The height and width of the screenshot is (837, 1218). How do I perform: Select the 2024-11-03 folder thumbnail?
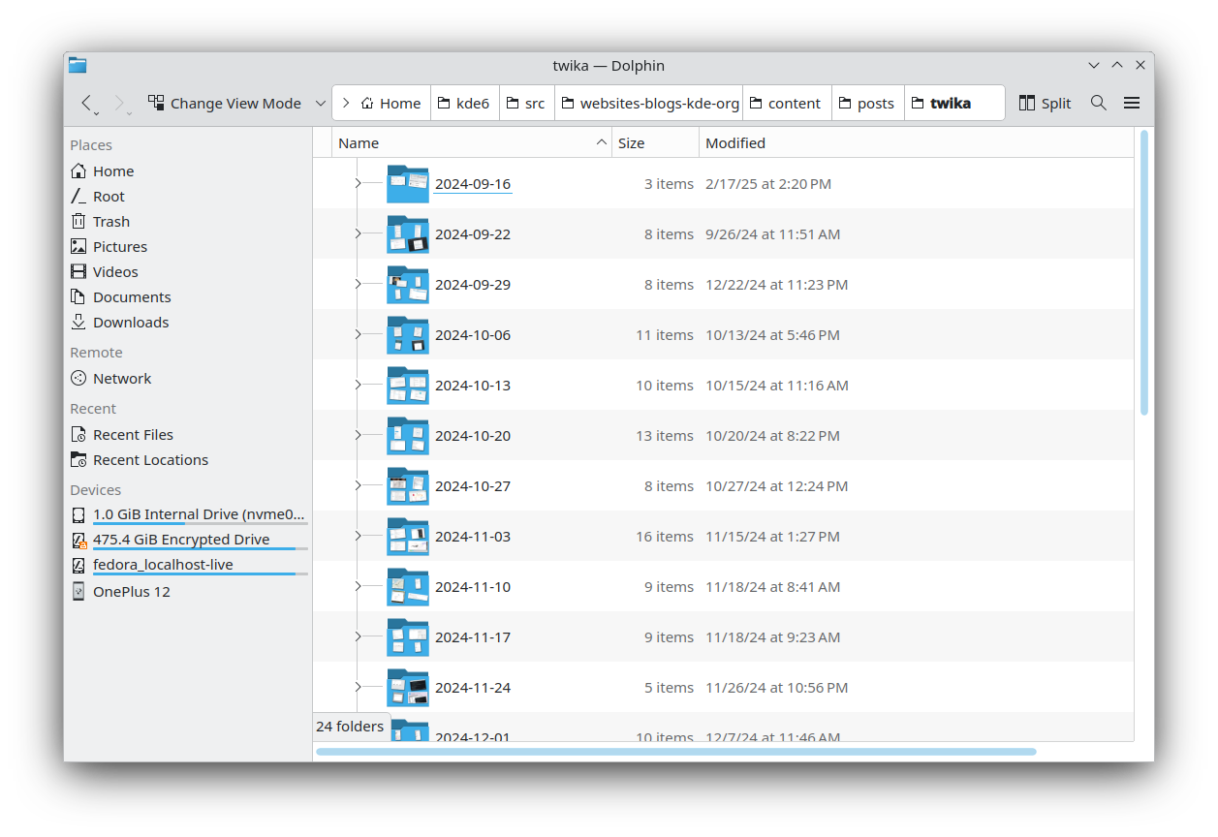(x=407, y=537)
